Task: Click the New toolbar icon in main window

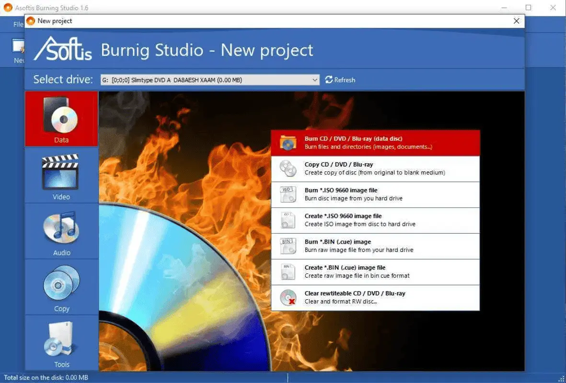Action: [18, 46]
